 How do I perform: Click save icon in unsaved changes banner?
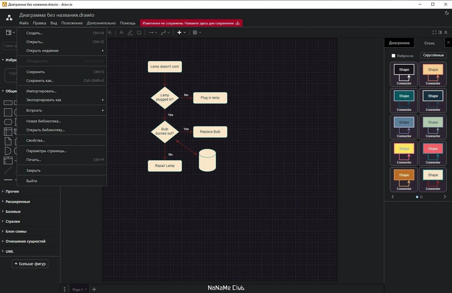tap(238, 23)
